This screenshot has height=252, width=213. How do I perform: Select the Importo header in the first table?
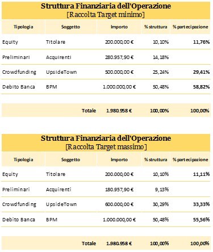[119, 27]
